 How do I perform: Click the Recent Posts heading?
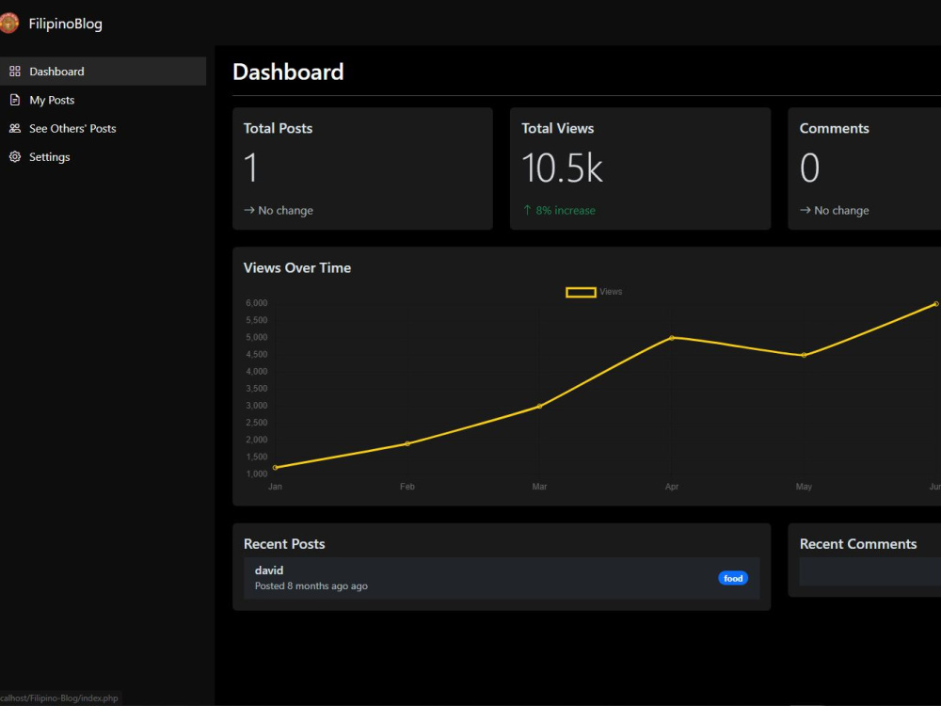(x=284, y=544)
